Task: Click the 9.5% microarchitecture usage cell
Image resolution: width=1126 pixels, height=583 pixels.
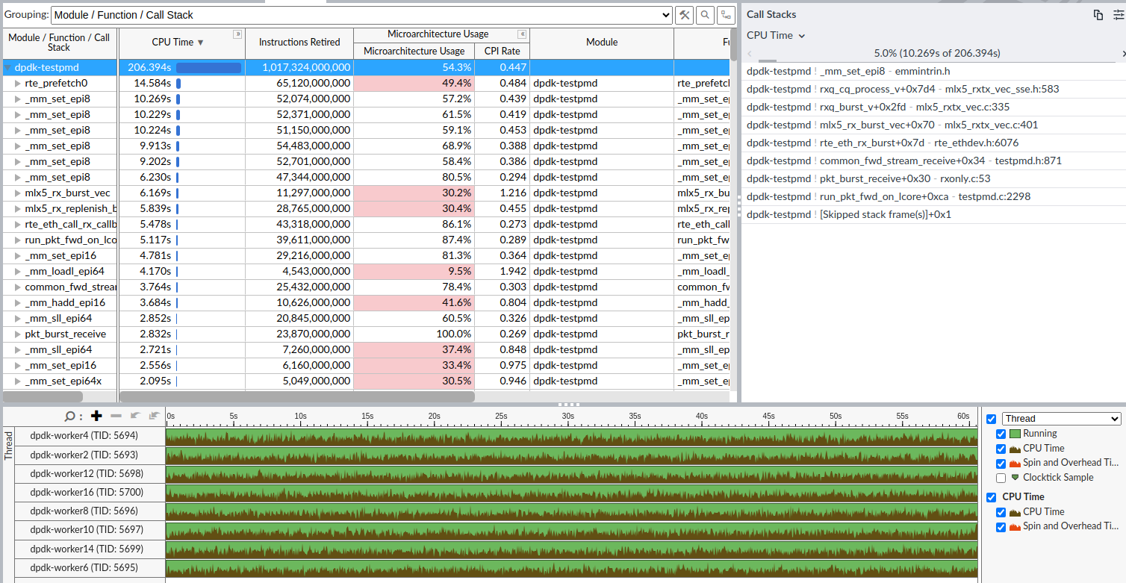Action: [x=414, y=271]
